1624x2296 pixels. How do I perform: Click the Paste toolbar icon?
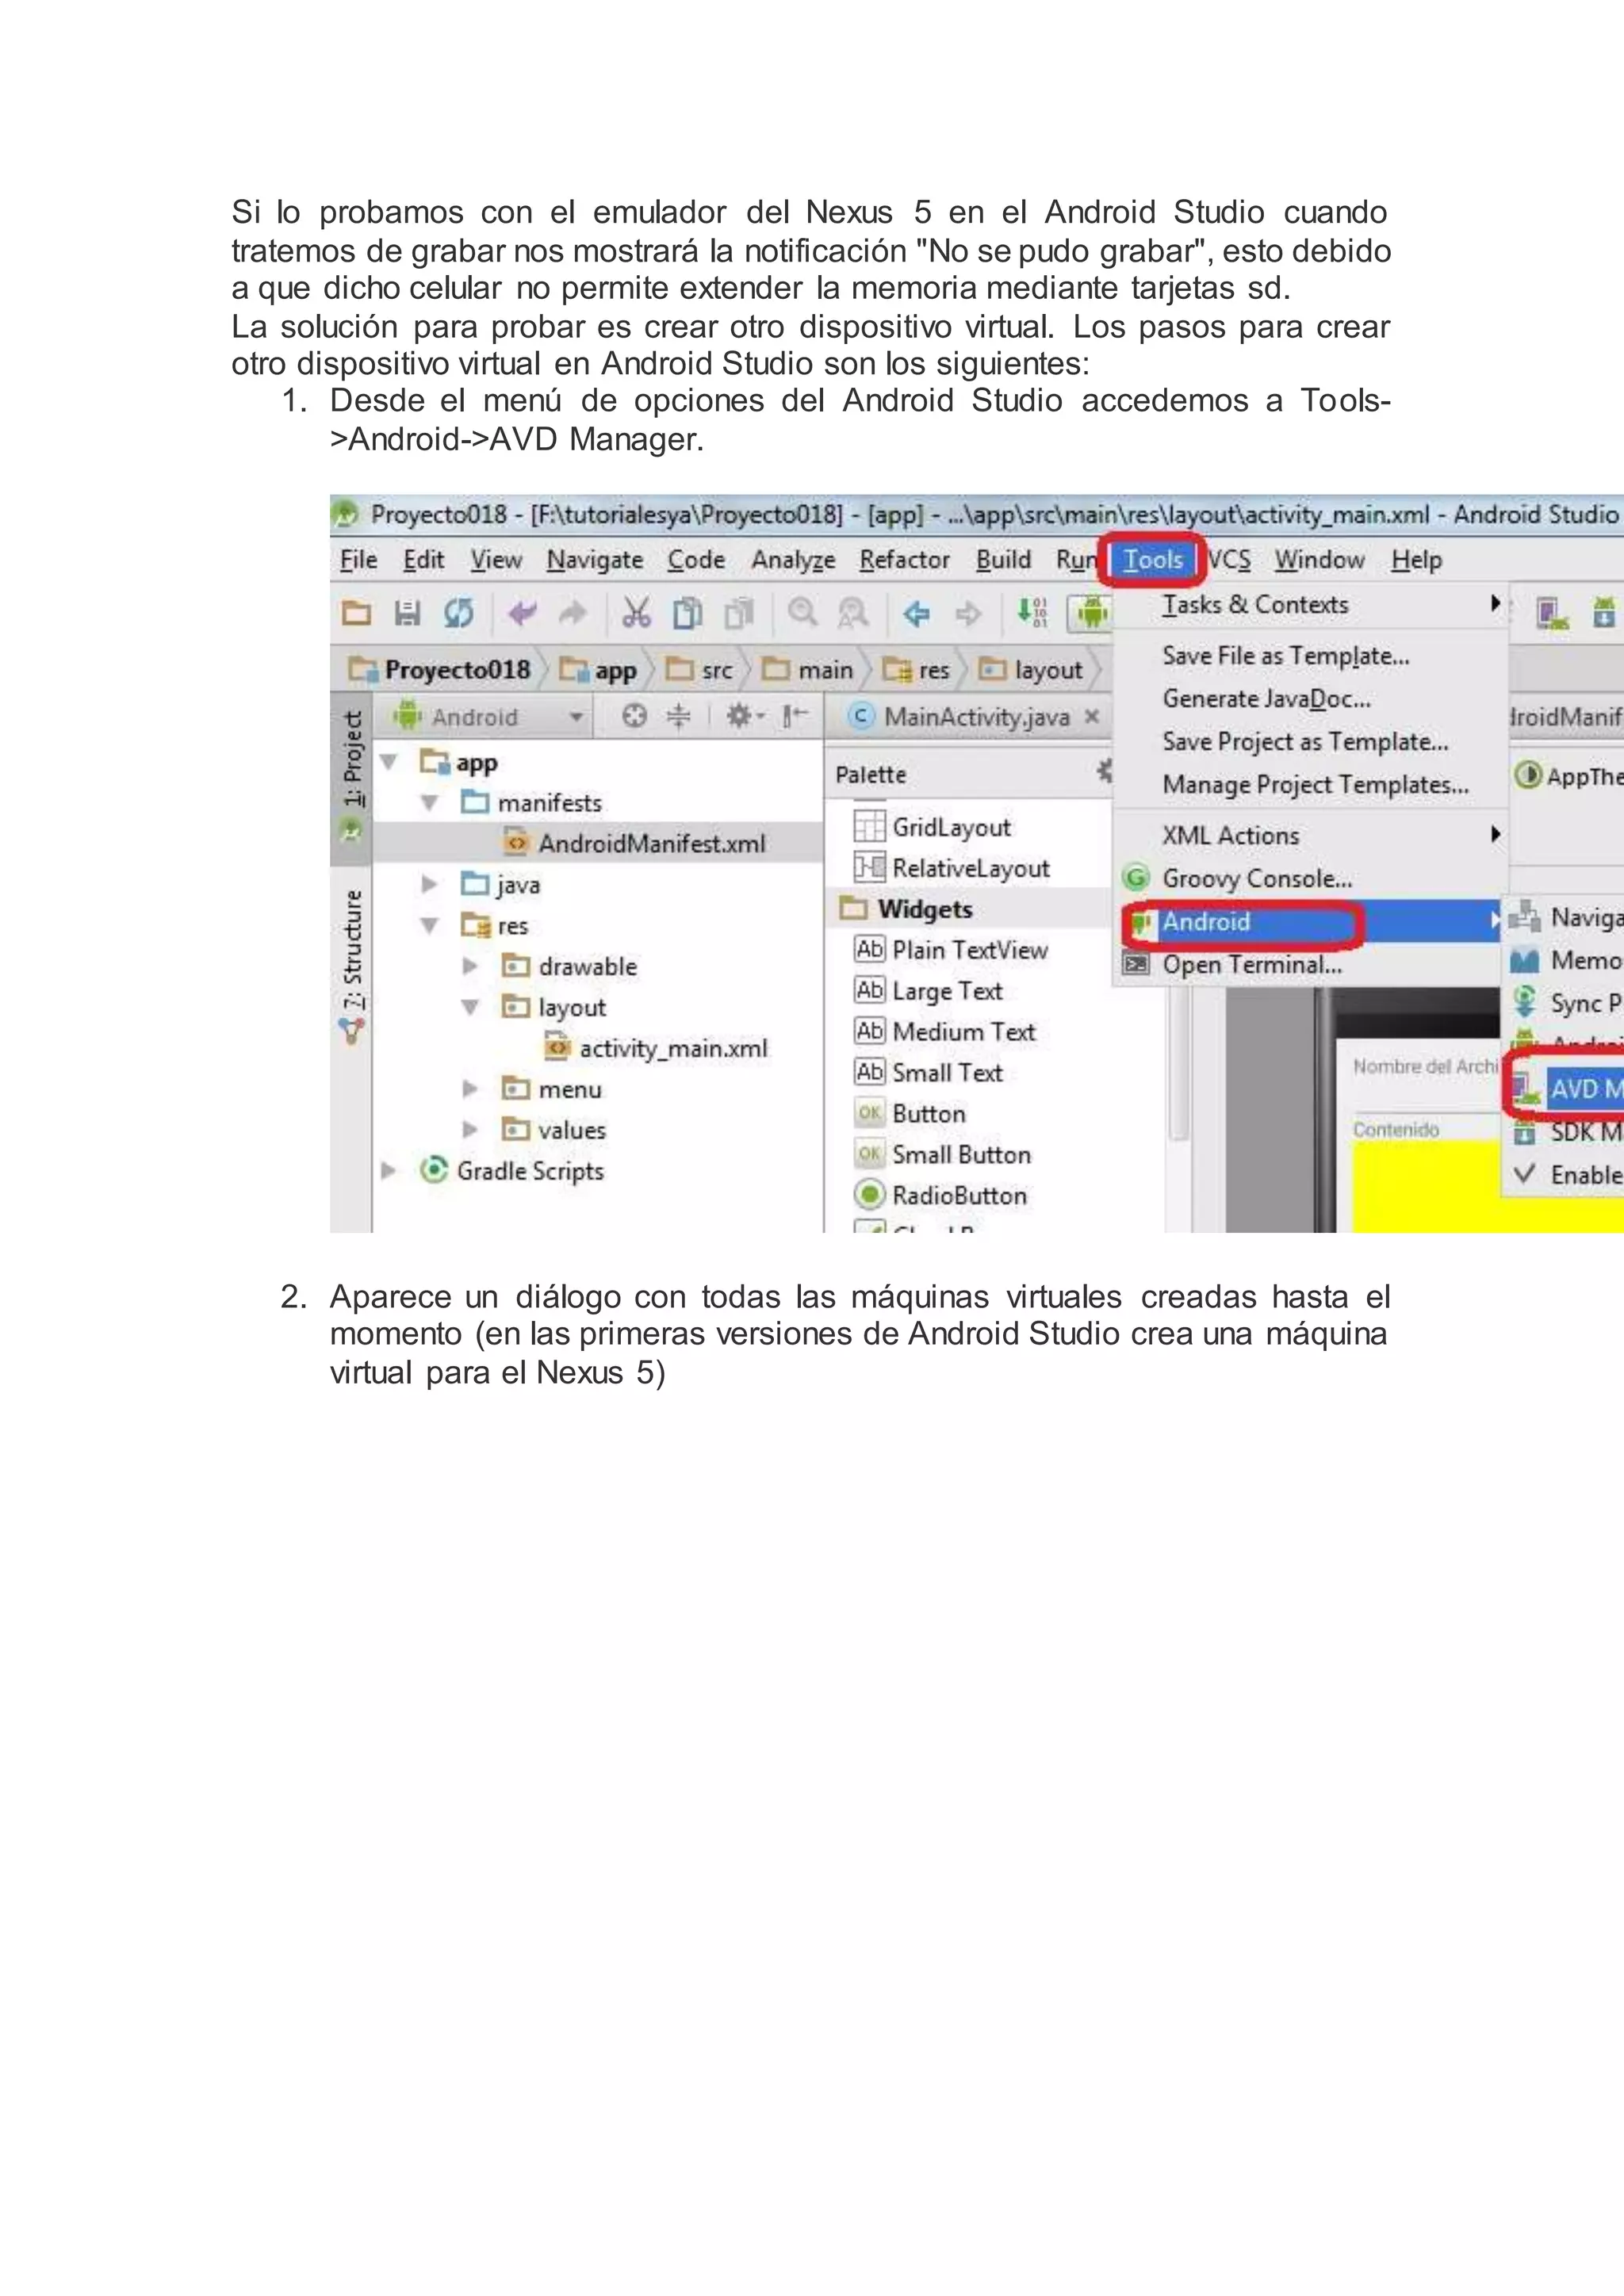738,612
